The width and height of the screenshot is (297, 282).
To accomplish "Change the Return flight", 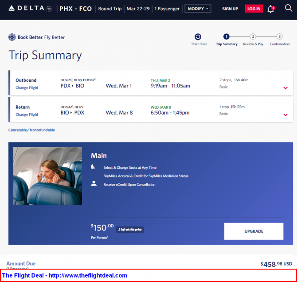I will 27,115.
